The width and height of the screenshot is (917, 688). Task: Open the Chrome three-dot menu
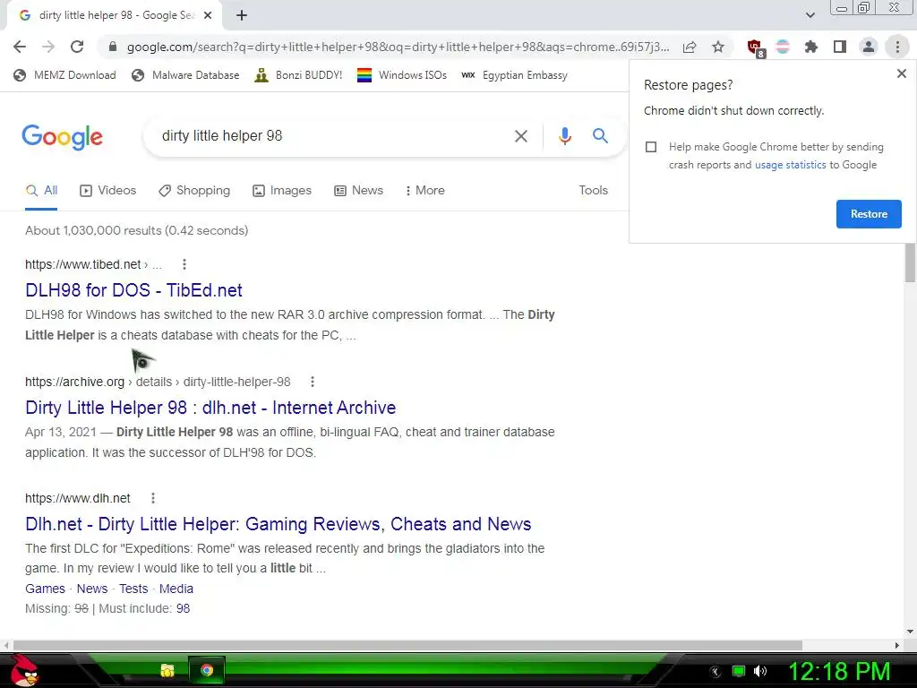pyautogui.click(x=897, y=47)
